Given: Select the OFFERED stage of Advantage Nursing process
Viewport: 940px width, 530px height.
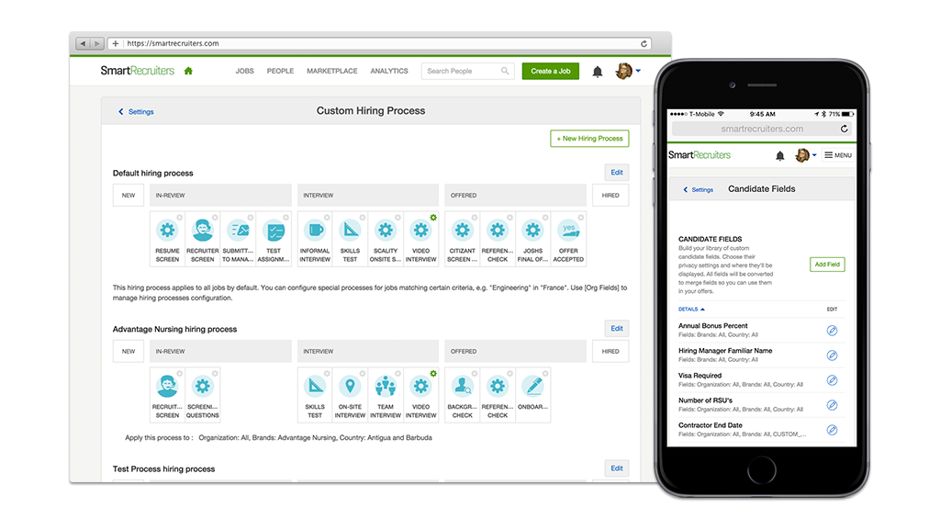Looking at the screenshot, I should (x=516, y=351).
